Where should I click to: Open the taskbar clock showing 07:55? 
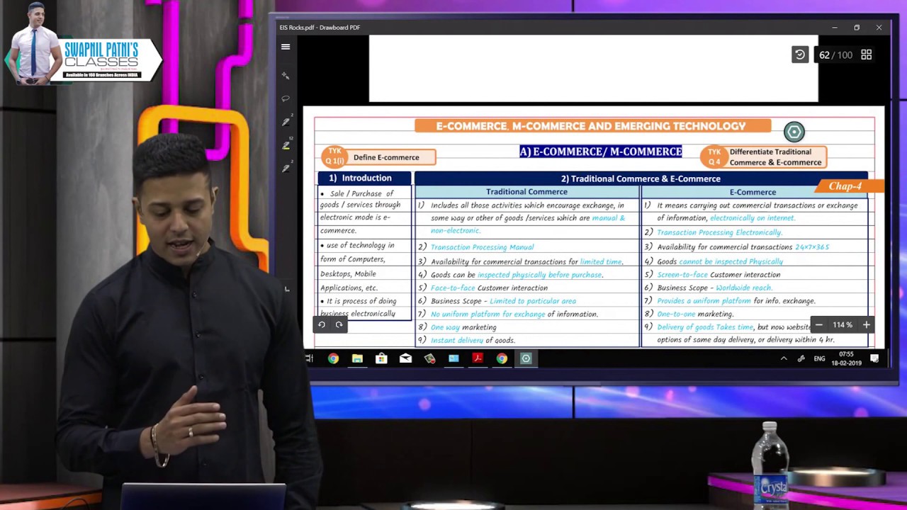pos(846,358)
